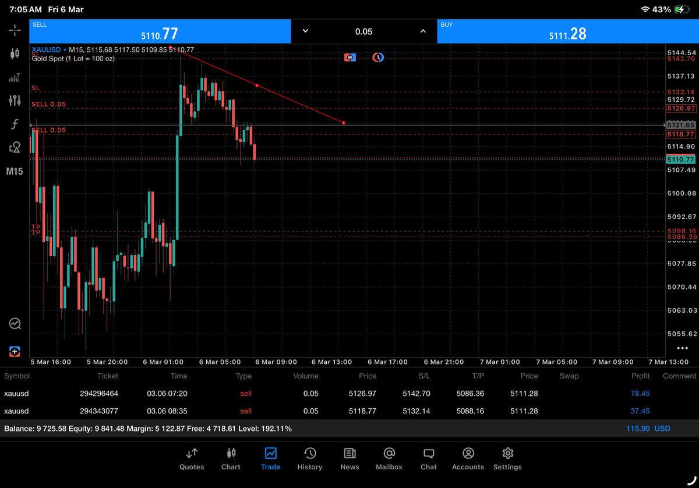Open the History tab
The width and height of the screenshot is (699, 488).
310,459
